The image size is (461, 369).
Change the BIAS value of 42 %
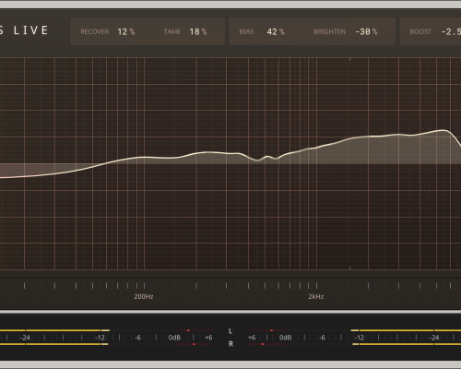click(x=276, y=31)
